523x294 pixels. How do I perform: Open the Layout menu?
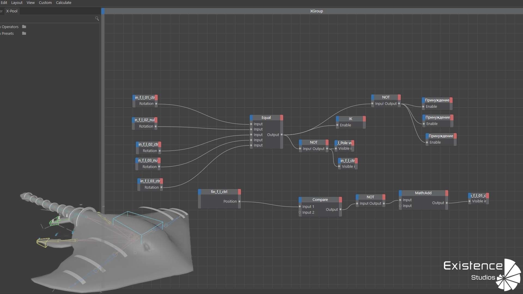(x=17, y=3)
